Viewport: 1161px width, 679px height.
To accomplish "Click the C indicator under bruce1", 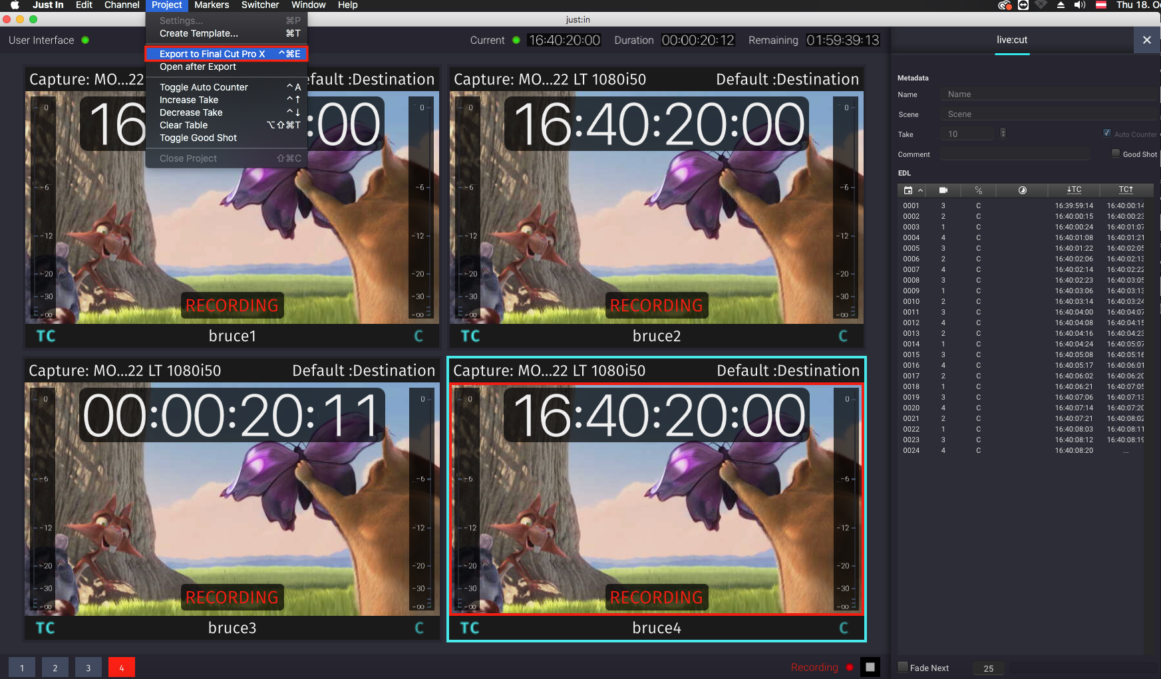I will (x=418, y=336).
